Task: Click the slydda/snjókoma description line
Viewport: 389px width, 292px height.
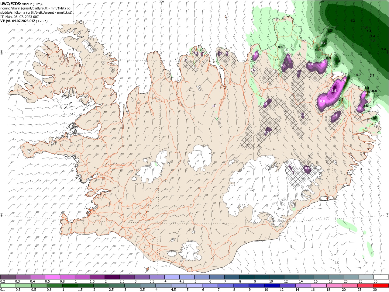Action: coord(36,12)
